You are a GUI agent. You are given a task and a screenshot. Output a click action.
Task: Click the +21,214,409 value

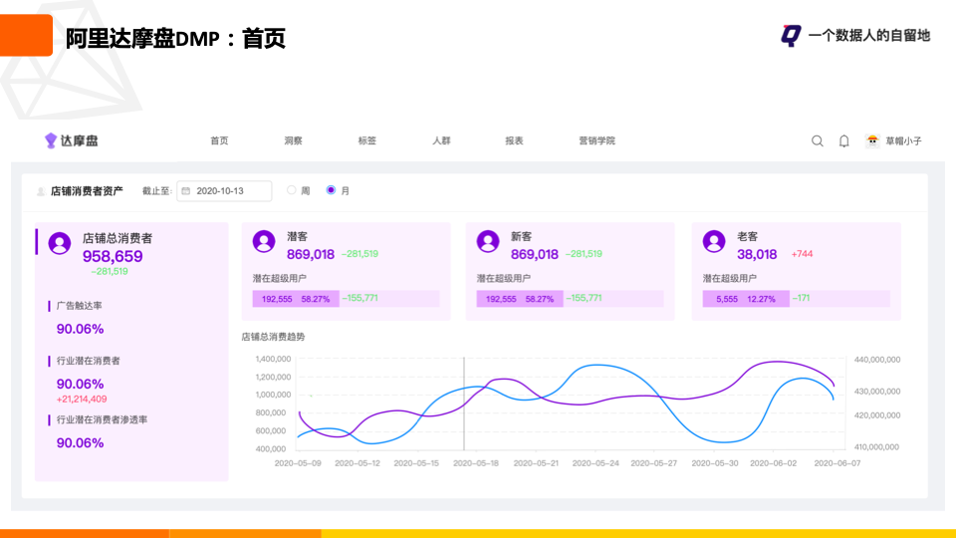[82, 399]
